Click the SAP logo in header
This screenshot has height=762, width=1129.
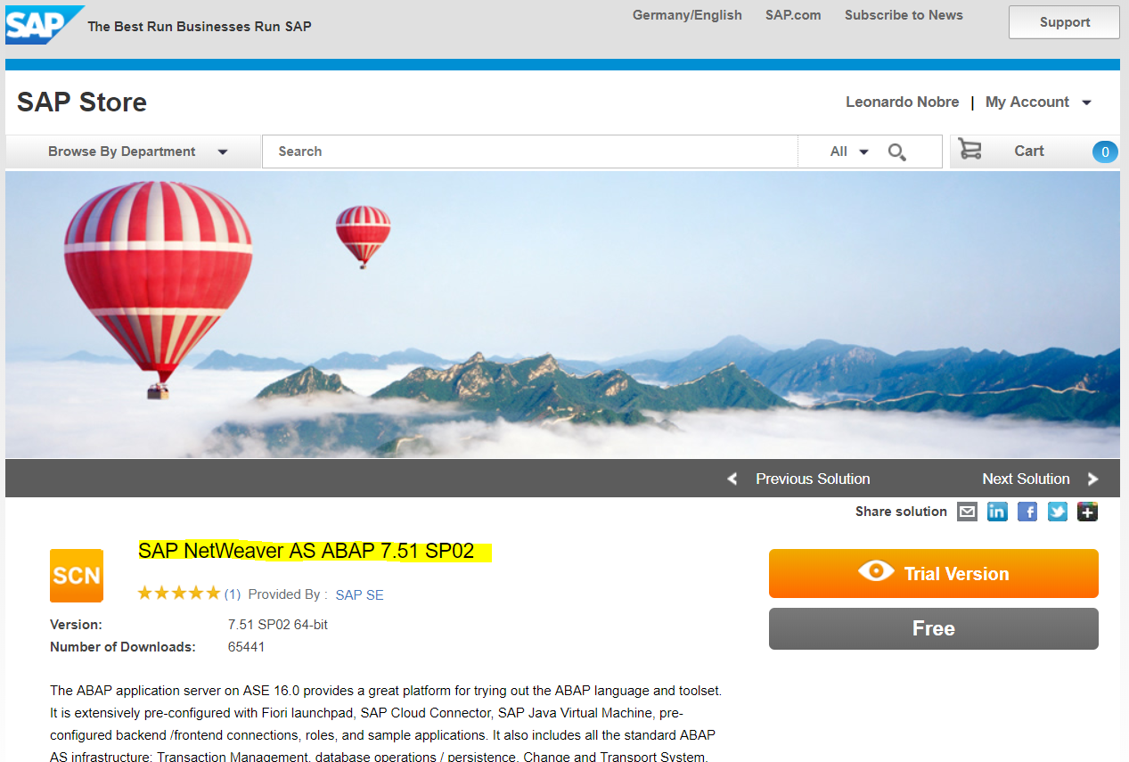[x=45, y=24]
